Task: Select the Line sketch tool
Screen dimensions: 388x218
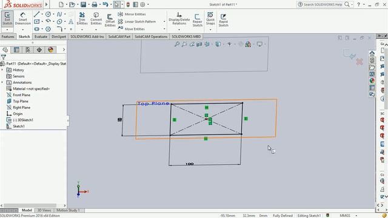Action: click(36, 15)
